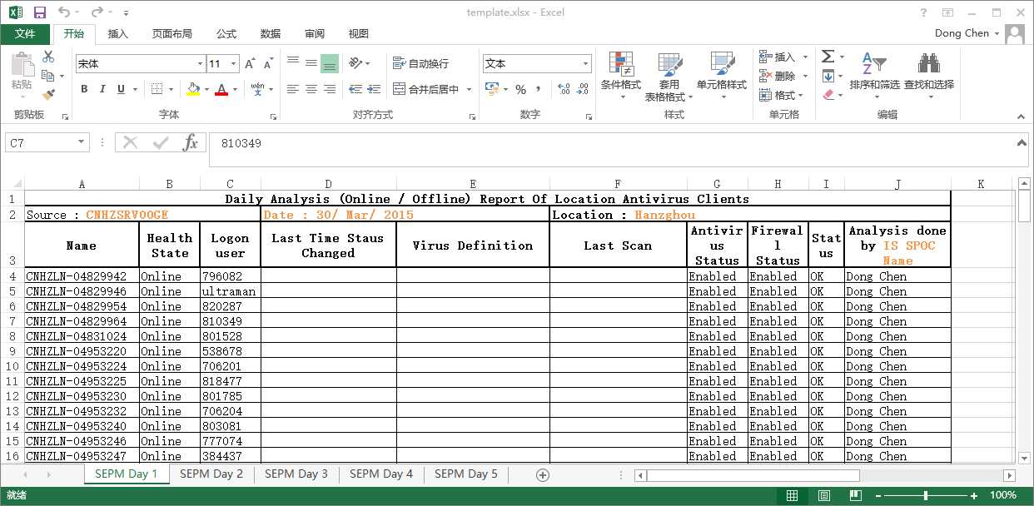The width and height of the screenshot is (1034, 506).
Task: Click Merge and Center (合并后居中) button
Action: (425, 89)
